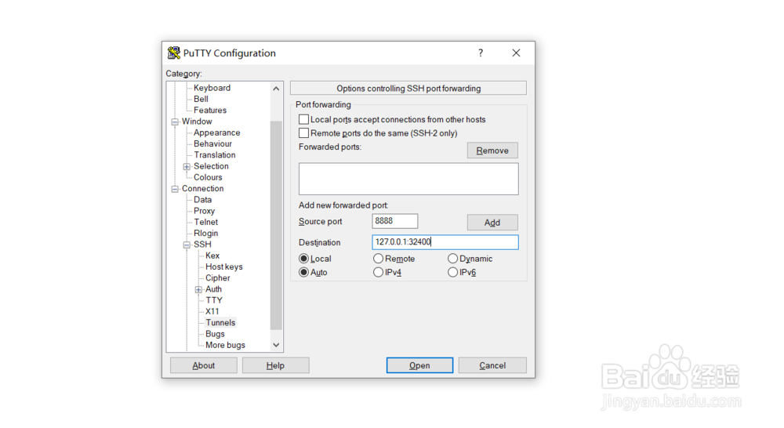Tick Remote ports do the same checkbox

[303, 133]
